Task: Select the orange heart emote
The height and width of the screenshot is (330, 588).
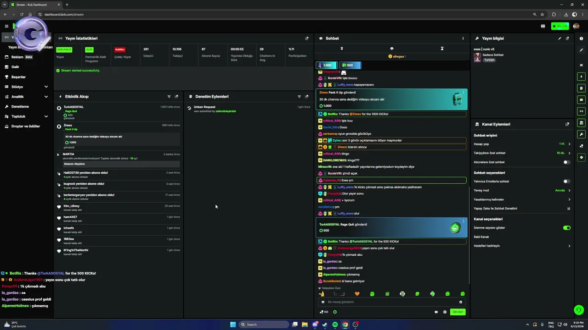Action: point(357,294)
